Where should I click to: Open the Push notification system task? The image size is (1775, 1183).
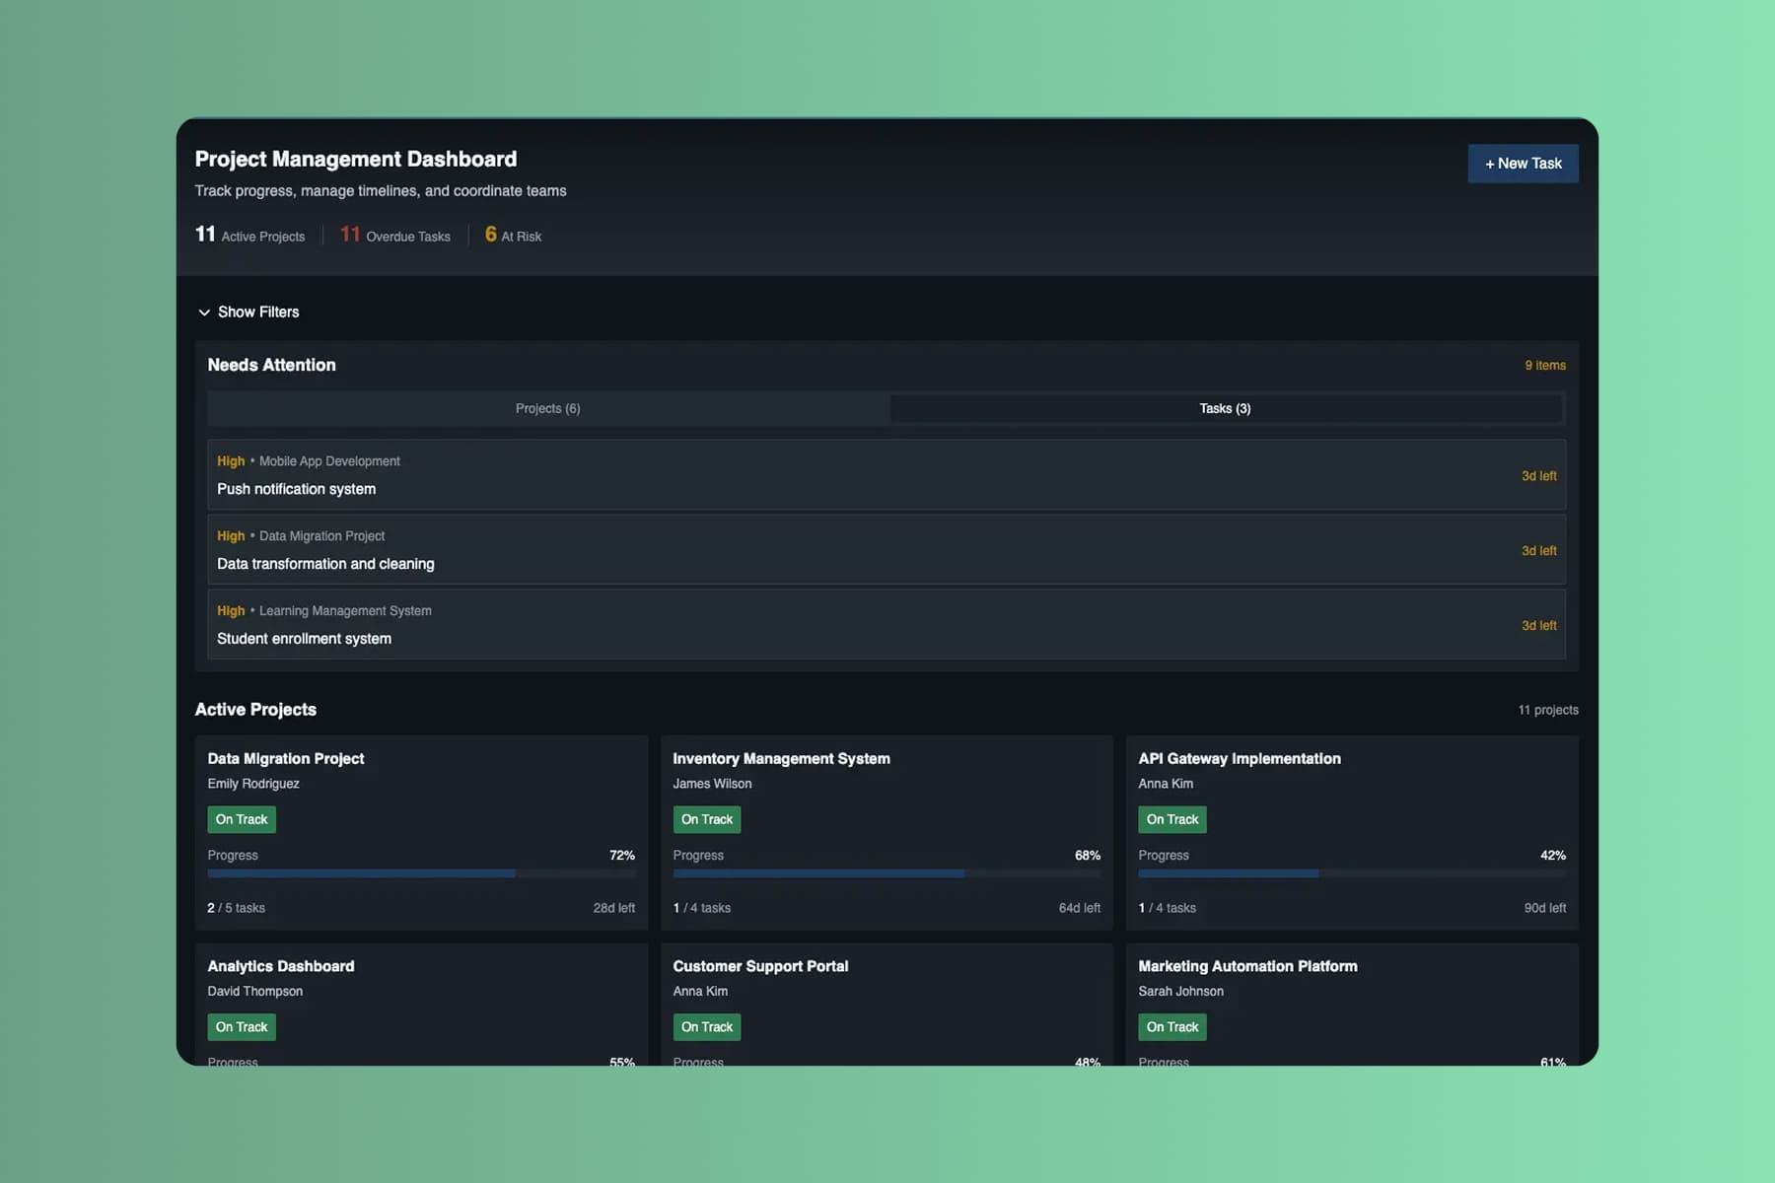tap(887, 475)
